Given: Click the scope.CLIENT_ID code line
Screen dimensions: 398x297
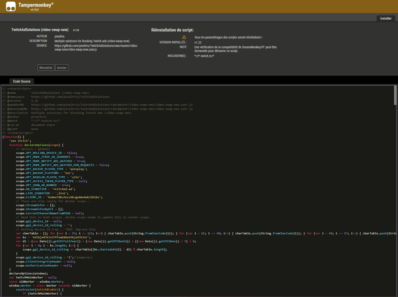Looking at the screenshot, I should pos(59,197).
